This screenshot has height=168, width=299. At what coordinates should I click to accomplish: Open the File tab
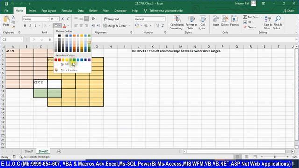coord(6,11)
